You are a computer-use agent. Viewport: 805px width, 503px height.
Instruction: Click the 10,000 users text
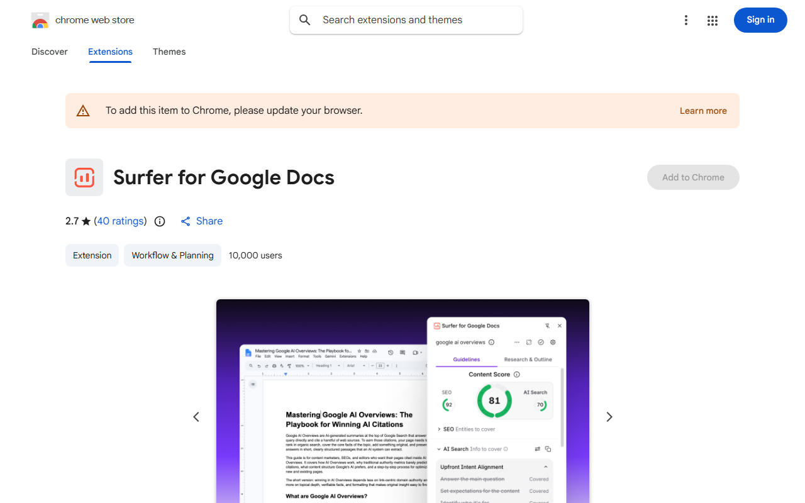[x=255, y=255]
